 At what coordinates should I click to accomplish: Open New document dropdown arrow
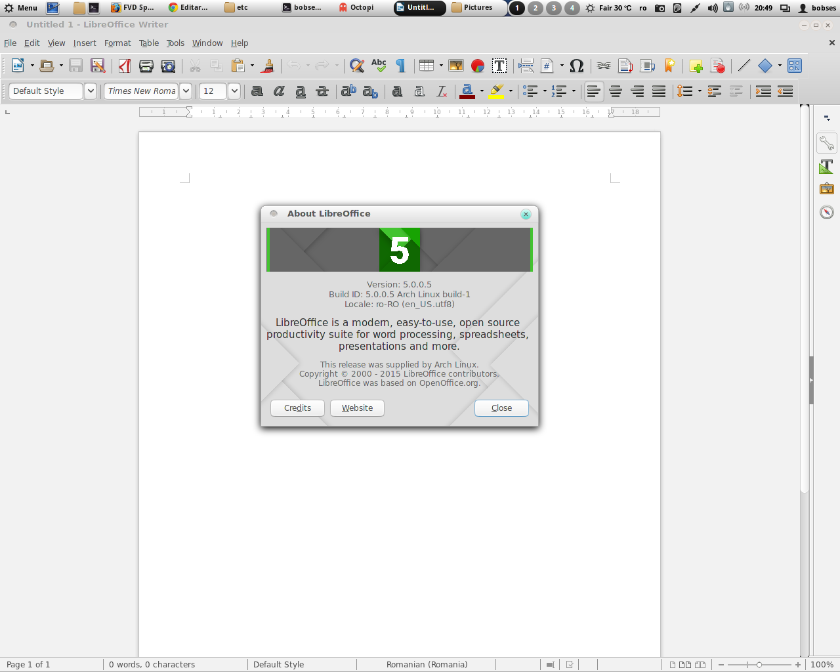[x=32, y=66]
